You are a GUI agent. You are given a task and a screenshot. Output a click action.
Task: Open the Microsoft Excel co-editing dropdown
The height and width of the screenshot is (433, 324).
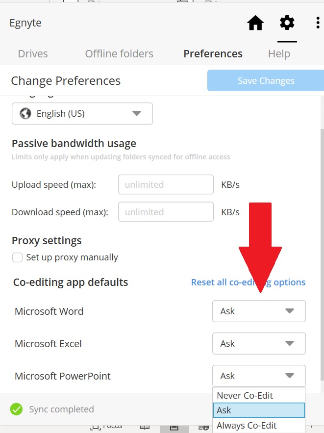(x=258, y=344)
